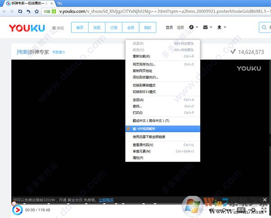The image size is (271, 218).
Task: Open the 我的 nav tab
Action: click(148, 27)
